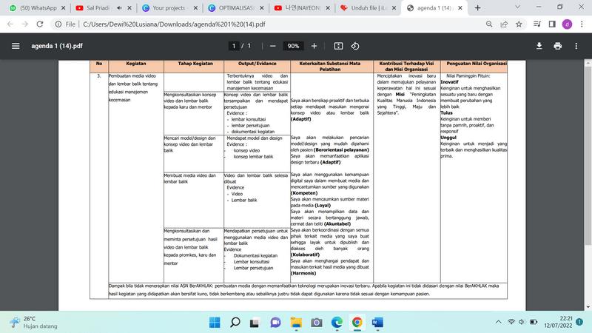Open the PDF viewer more actions menu
The height and width of the screenshot is (333, 592).
point(576,46)
